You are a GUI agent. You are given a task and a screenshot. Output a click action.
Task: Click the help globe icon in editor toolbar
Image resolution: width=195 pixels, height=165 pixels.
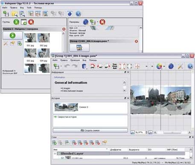(190, 66)
